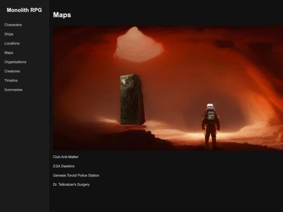This screenshot has height=212, width=283.
Task: Open the Ships sidebar link
Action: (x=9, y=34)
